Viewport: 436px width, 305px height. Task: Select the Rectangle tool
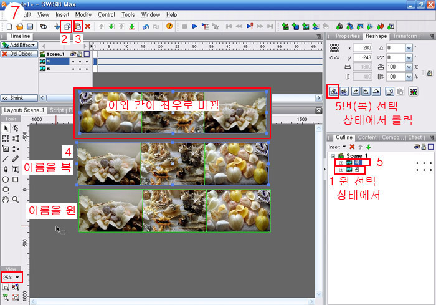(16, 180)
